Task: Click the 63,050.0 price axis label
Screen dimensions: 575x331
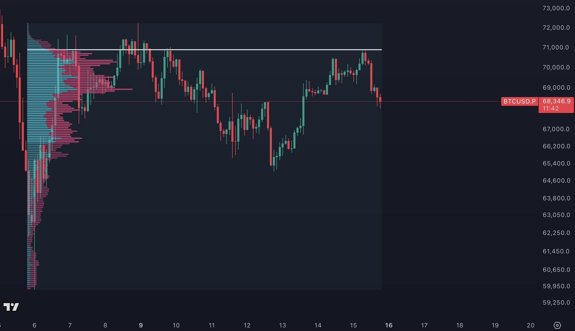Action: 556,215
